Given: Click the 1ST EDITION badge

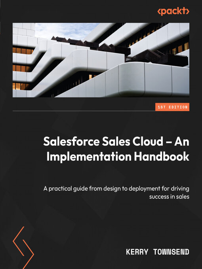Looking at the screenshot, I should click(x=172, y=107).
